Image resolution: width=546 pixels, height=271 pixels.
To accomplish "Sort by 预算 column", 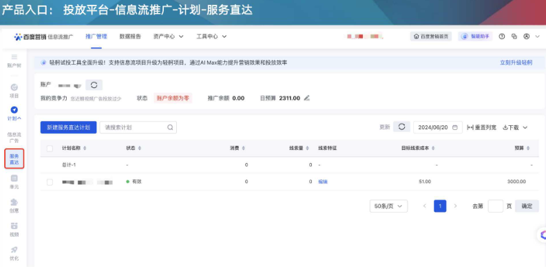I will [x=528, y=149].
